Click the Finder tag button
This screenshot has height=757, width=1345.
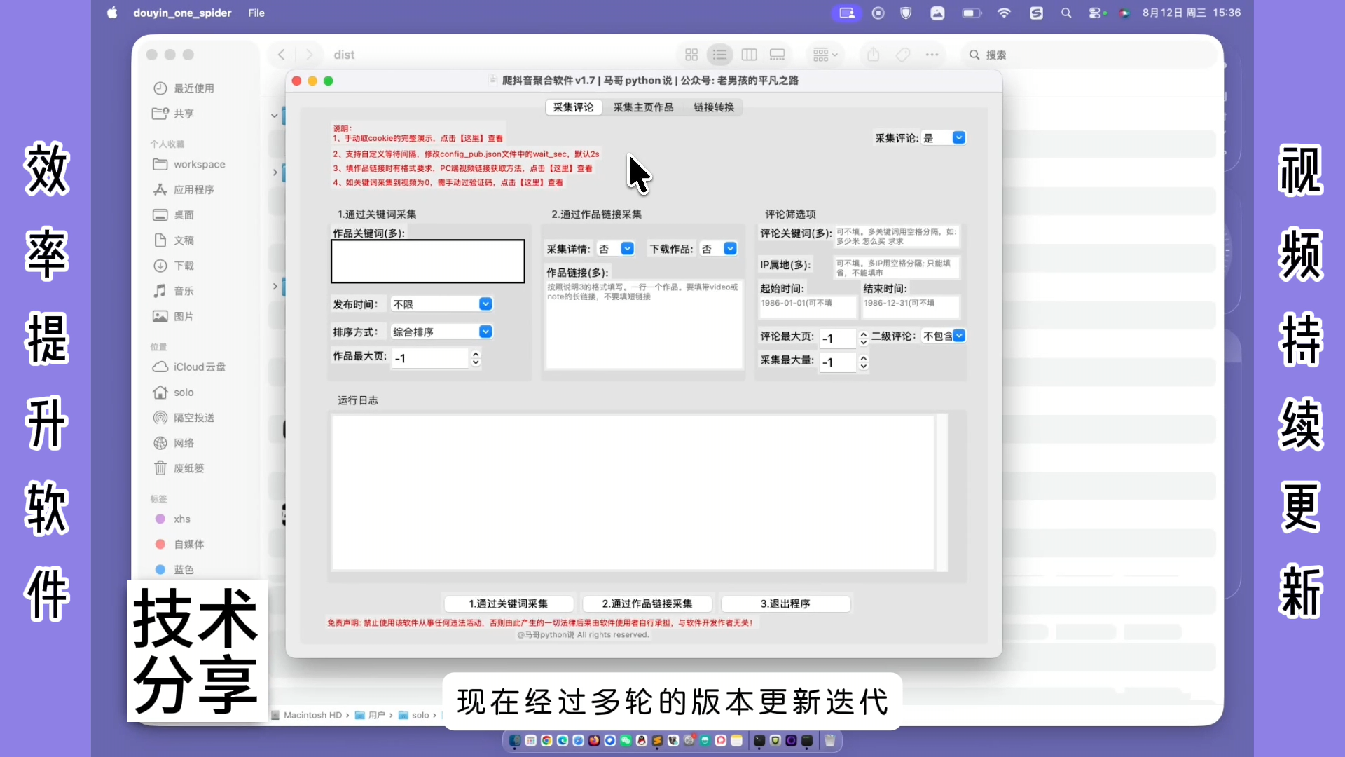click(903, 55)
